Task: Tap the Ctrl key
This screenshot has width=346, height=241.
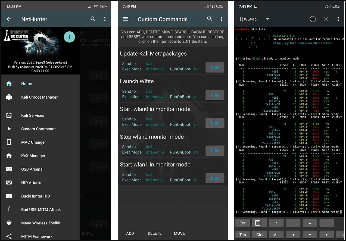Action: tap(260, 234)
